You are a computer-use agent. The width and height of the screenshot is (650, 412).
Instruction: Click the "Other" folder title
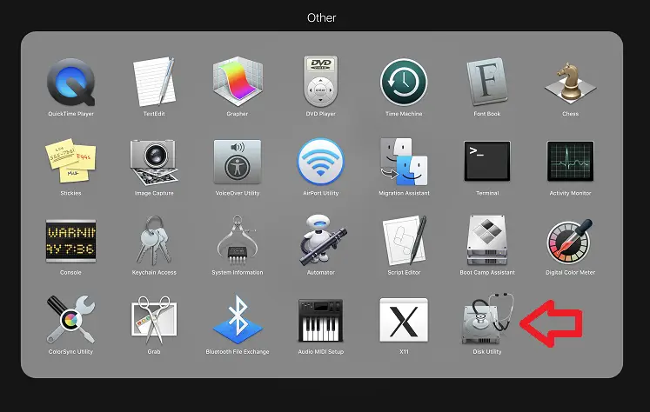pos(322,17)
